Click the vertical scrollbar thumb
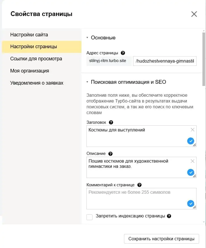 click(204, 59)
